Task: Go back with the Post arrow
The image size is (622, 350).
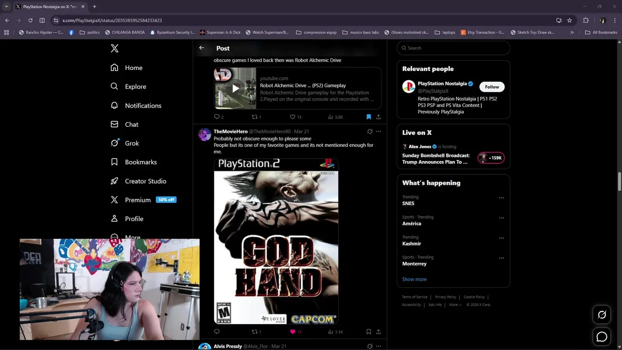Action: pyautogui.click(x=202, y=48)
